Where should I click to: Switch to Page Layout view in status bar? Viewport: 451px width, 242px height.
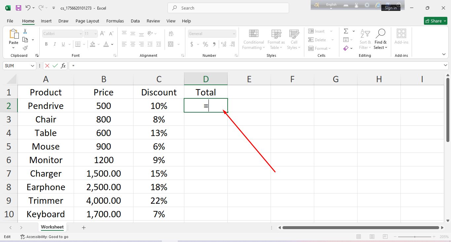(372, 237)
